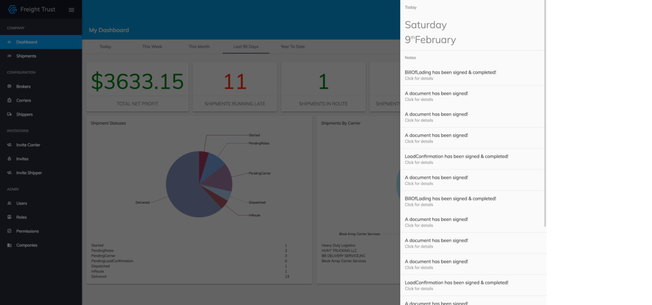This screenshot has height=305, width=652.
Task: Open Shipments via its flag icon
Action: [x=10, y=56]
